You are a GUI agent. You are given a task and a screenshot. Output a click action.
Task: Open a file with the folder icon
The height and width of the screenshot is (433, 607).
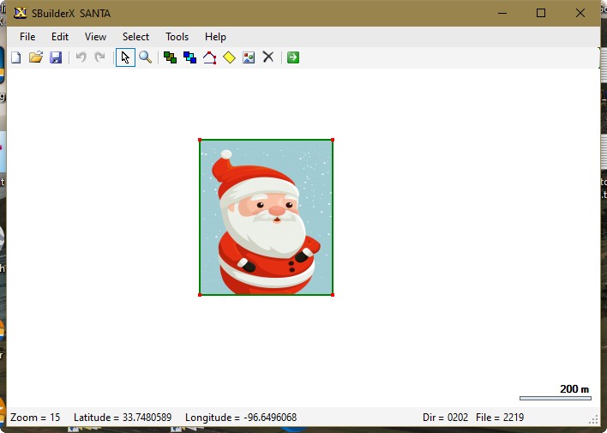pyautogui.click(x=35, y=57)
